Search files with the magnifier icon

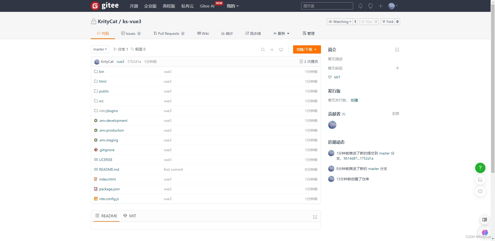point(263,49)
